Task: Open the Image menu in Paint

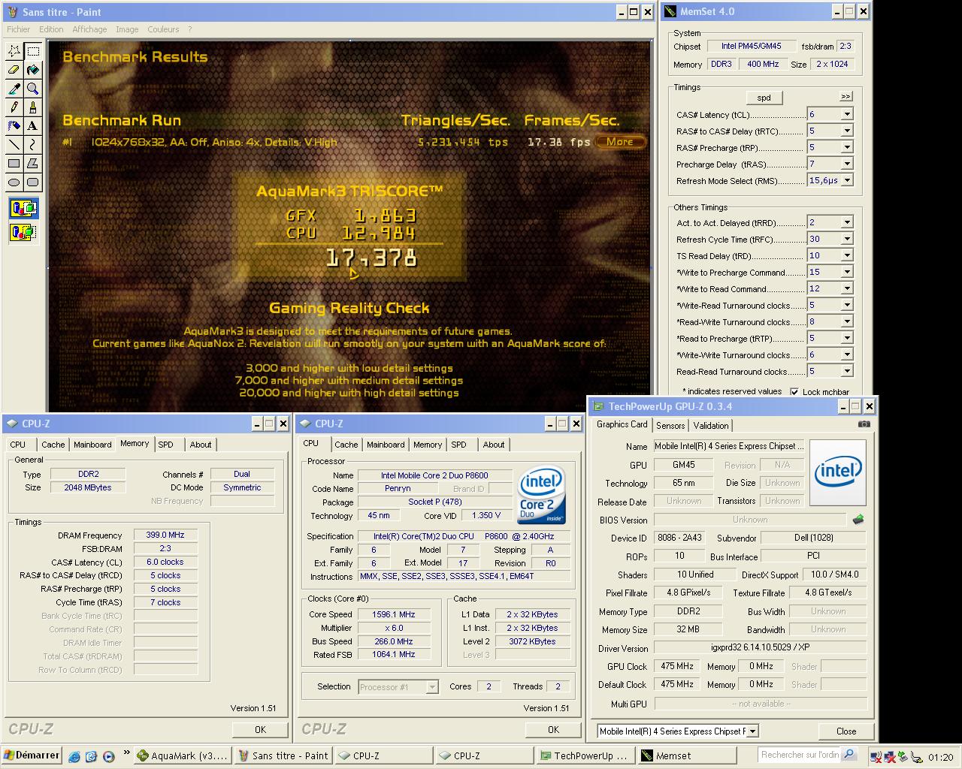Action: pyautogui.click(x=127, y=29)
